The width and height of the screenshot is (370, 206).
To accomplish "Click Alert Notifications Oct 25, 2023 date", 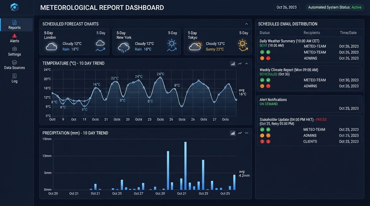I will [x=349, y=108].
